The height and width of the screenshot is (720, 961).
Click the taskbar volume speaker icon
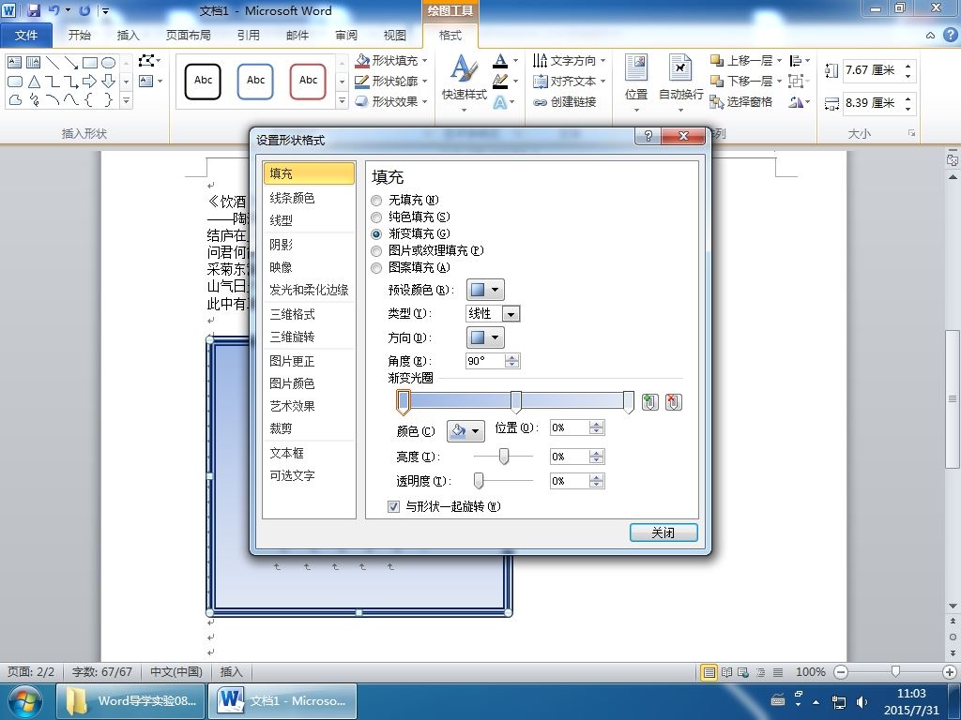tap(862, 701)
